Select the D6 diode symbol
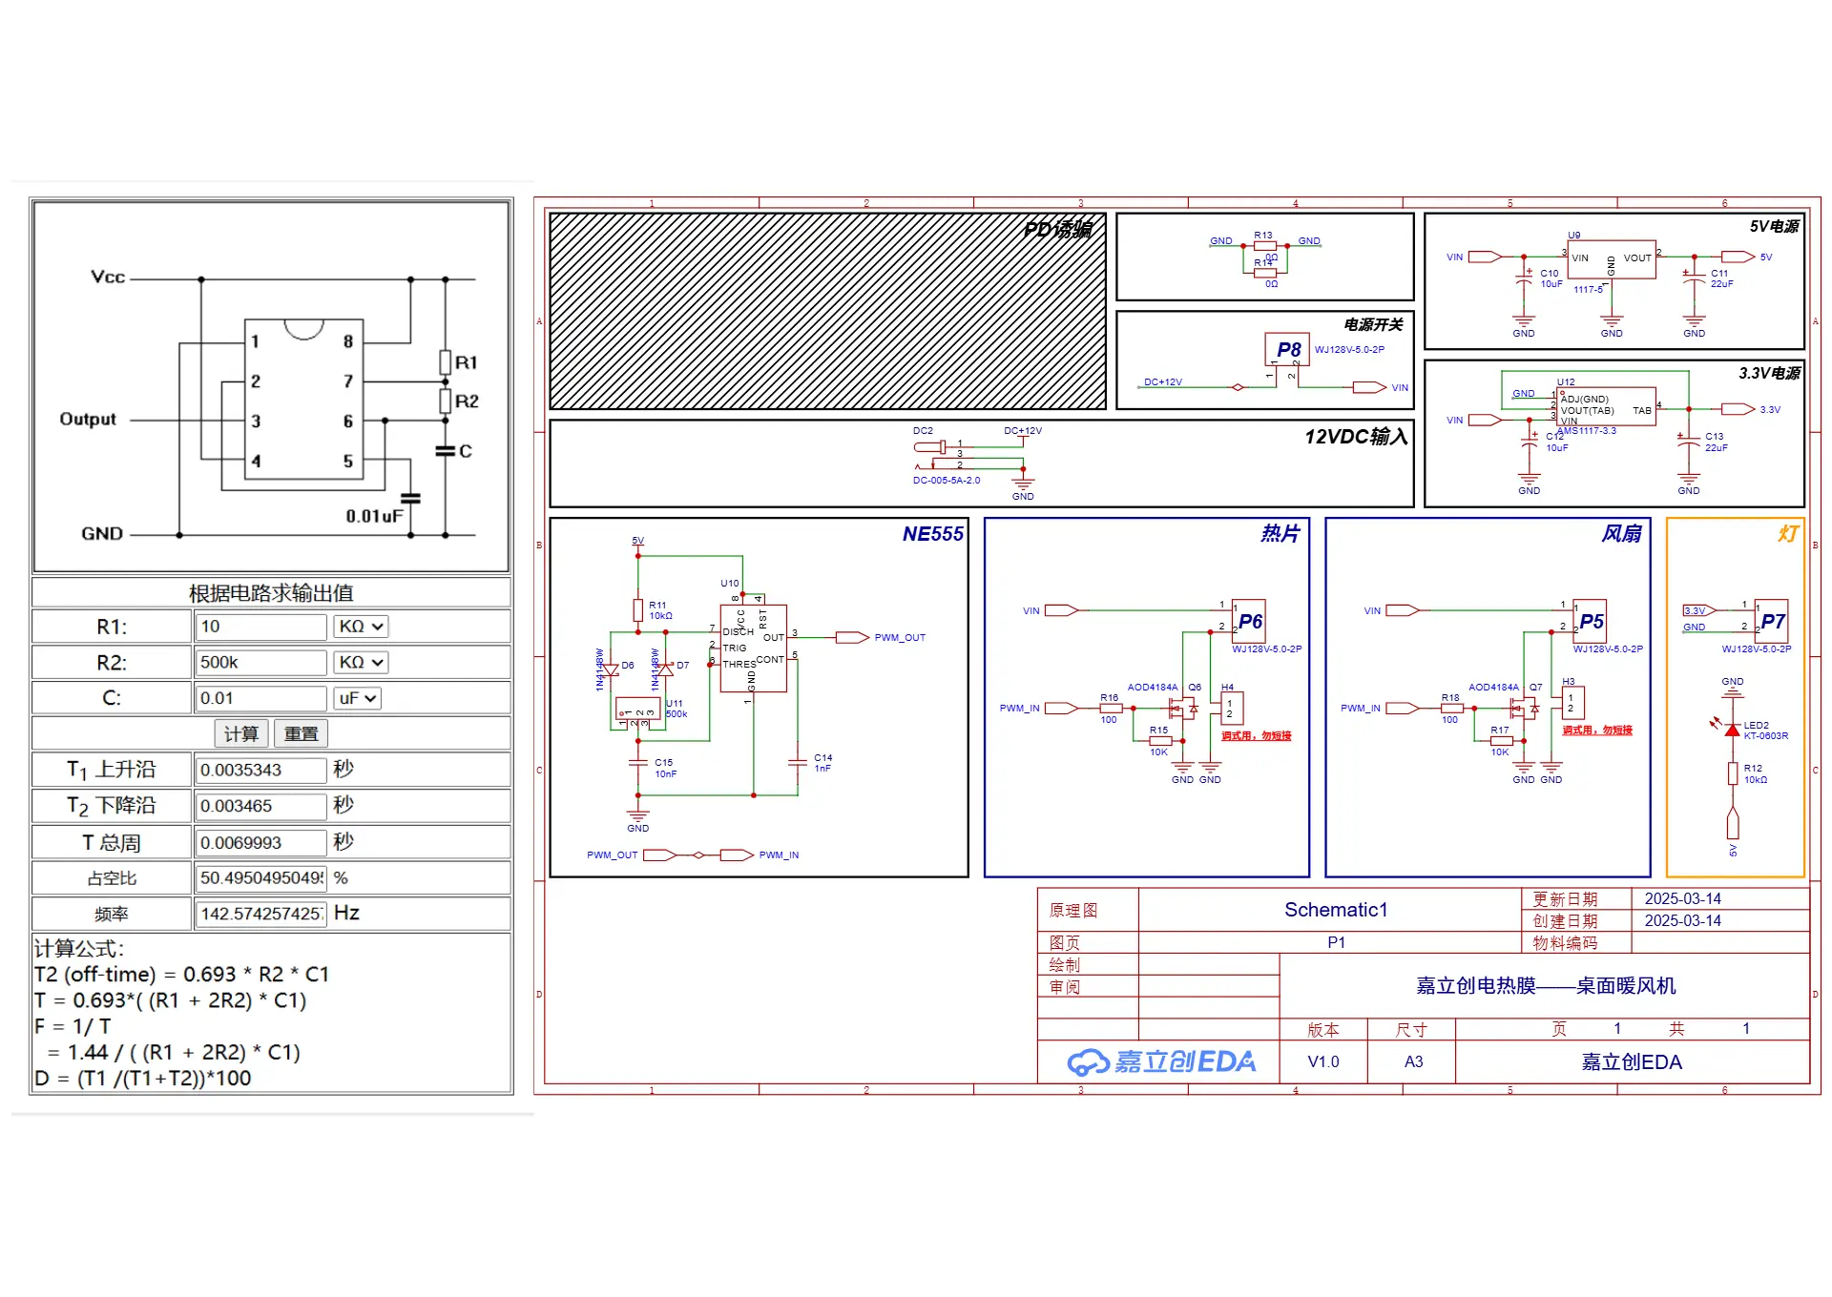 click(x=611, y=669)
